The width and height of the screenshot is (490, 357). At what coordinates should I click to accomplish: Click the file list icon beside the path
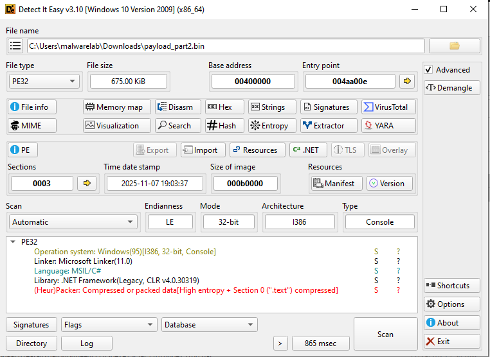pos(16,46)
